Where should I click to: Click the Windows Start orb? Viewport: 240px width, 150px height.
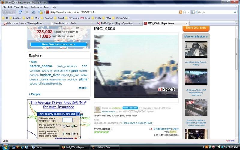point(4,147)
